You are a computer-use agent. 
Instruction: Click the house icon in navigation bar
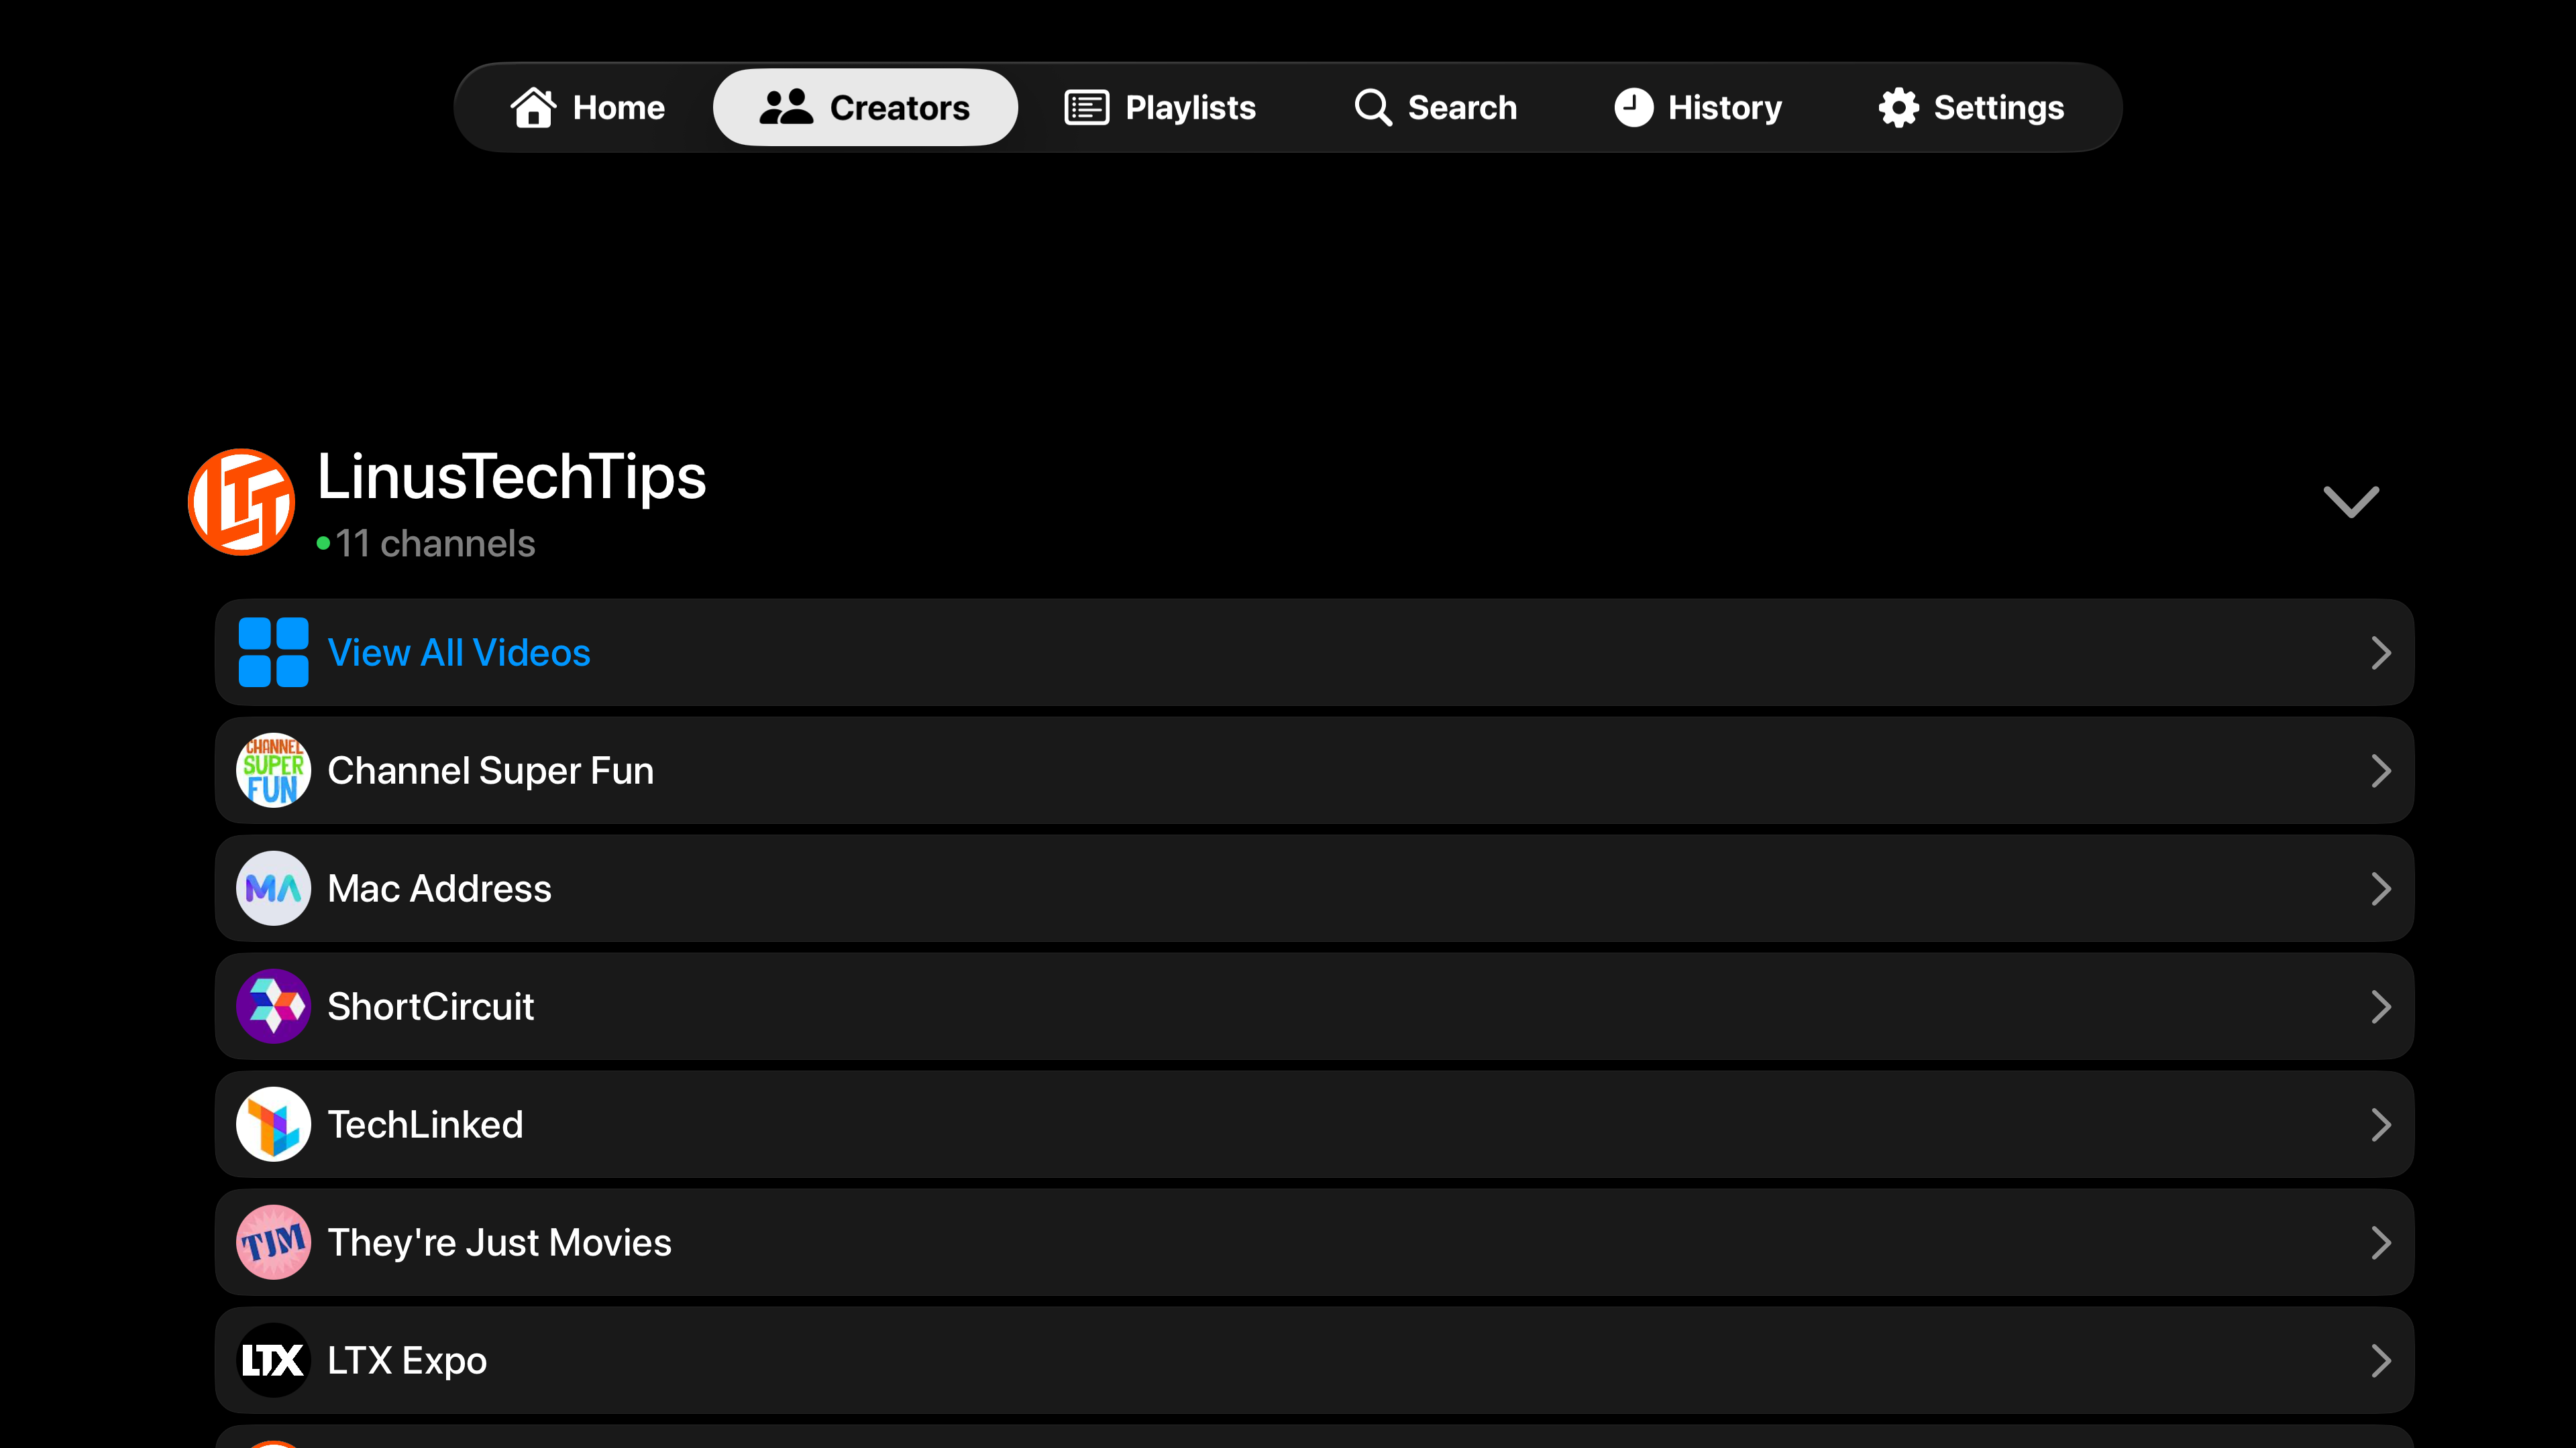pyautogui.click(x=533, y=107)
